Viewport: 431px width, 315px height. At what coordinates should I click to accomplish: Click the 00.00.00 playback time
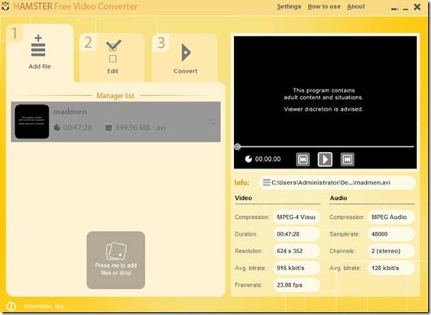[267, 159]
